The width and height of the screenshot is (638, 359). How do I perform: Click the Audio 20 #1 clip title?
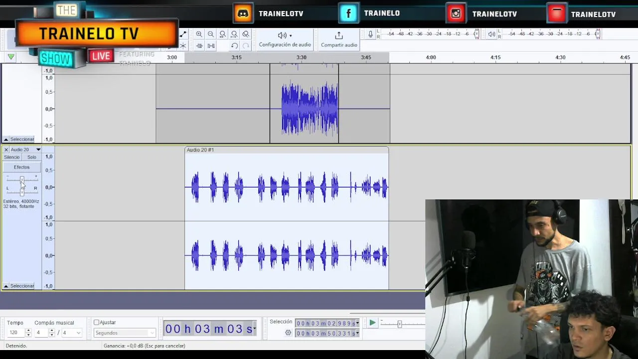pyautogui.click(x=200, y=150)
